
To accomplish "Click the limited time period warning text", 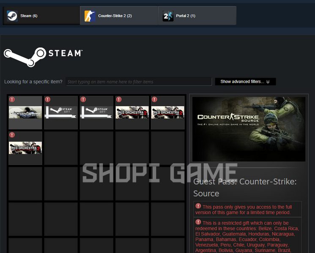I will (x=244, y=210).
